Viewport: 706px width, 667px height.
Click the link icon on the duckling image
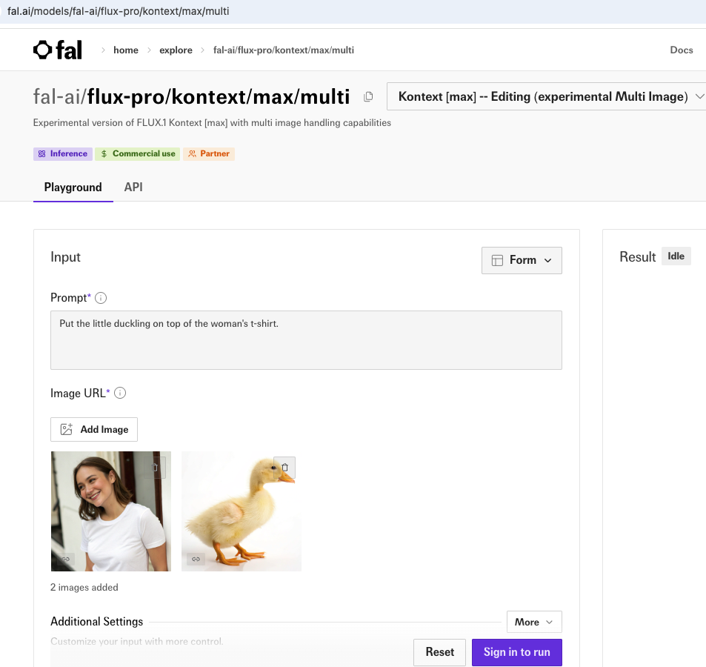click(x=196, y=559)
